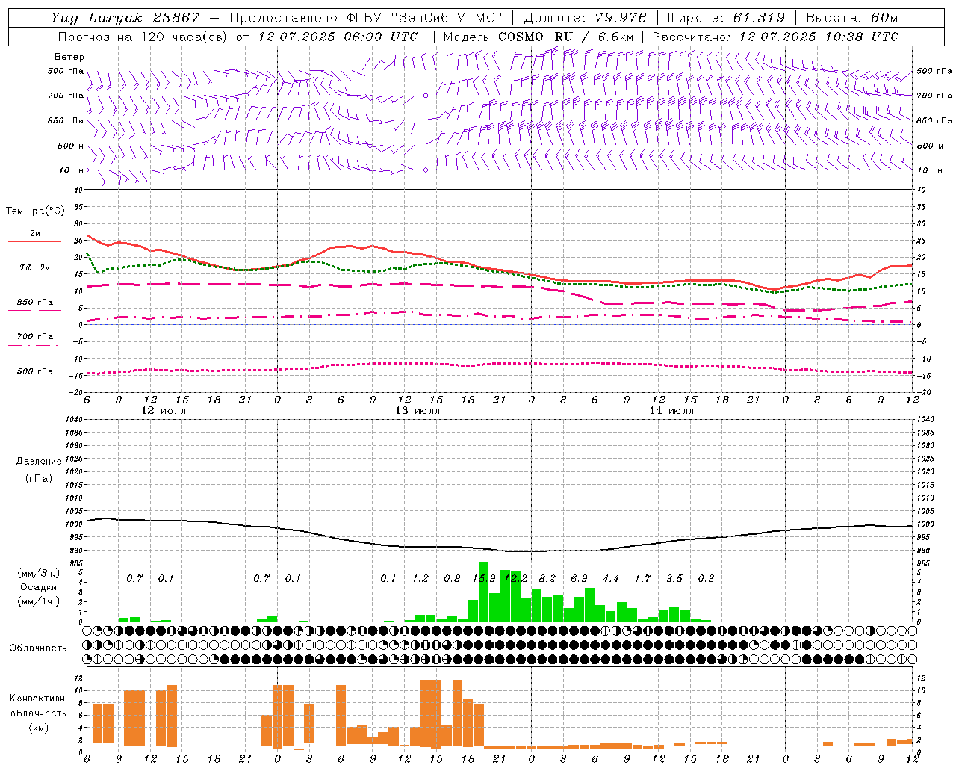The height and width of the screenshot is (765, 956).
Task: Select the "Td 2м" dew point legend label
Action: point(35,267)
